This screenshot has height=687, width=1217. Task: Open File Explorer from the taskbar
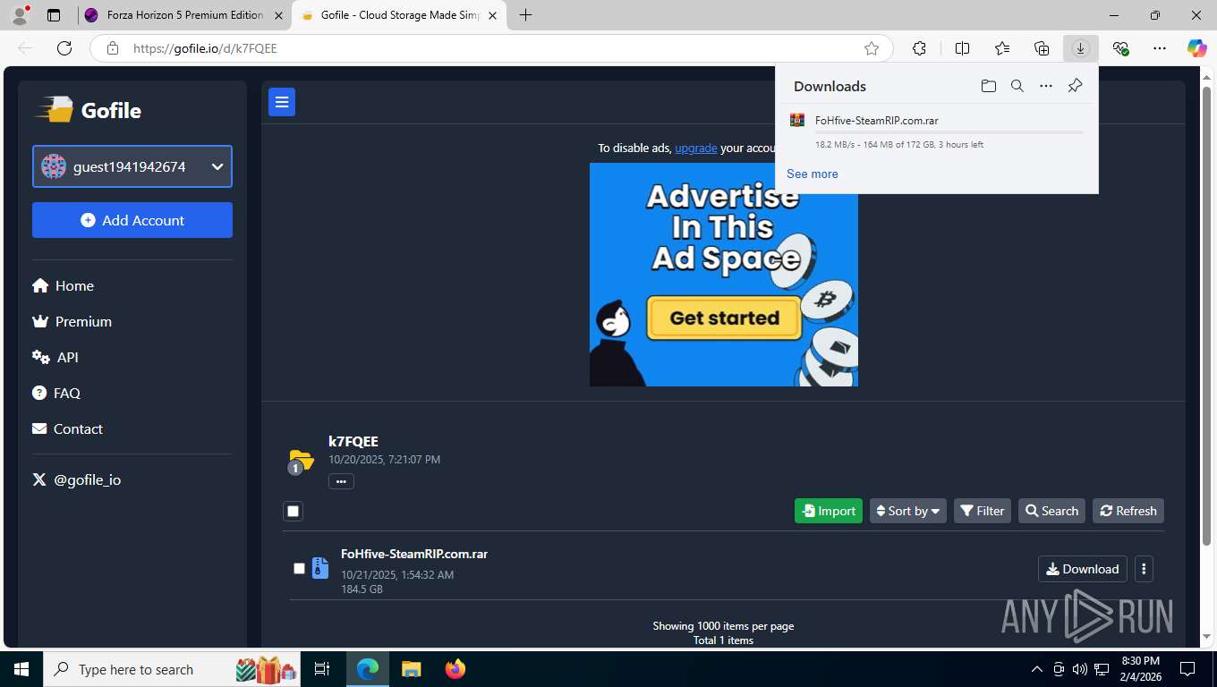point(411,669)
